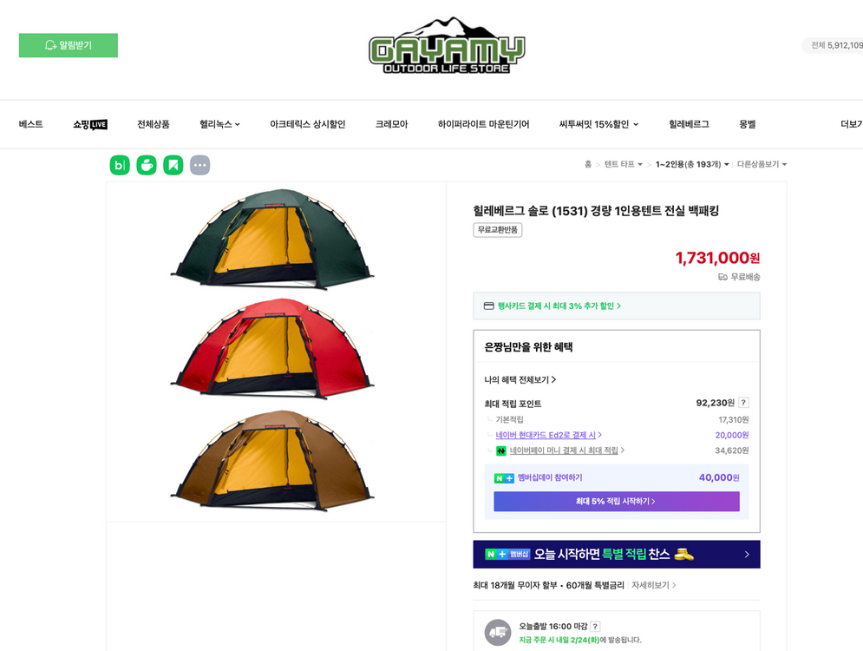Click the question mark beside 92,230원
Screen dimensions: 863x651
743,403
